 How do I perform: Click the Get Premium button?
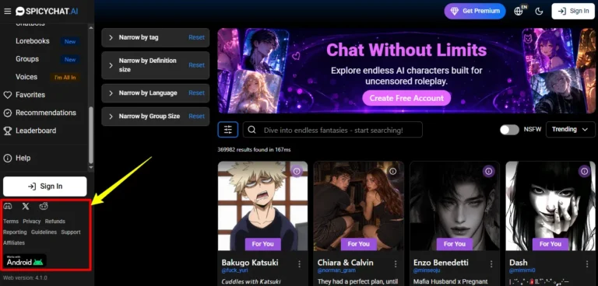[x=475, y=11]
